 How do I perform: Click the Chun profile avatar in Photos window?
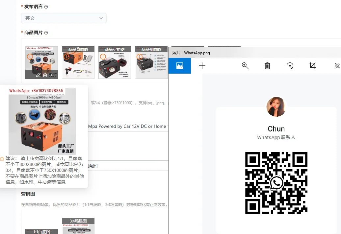pyautogui.click(x=276, y=107)
